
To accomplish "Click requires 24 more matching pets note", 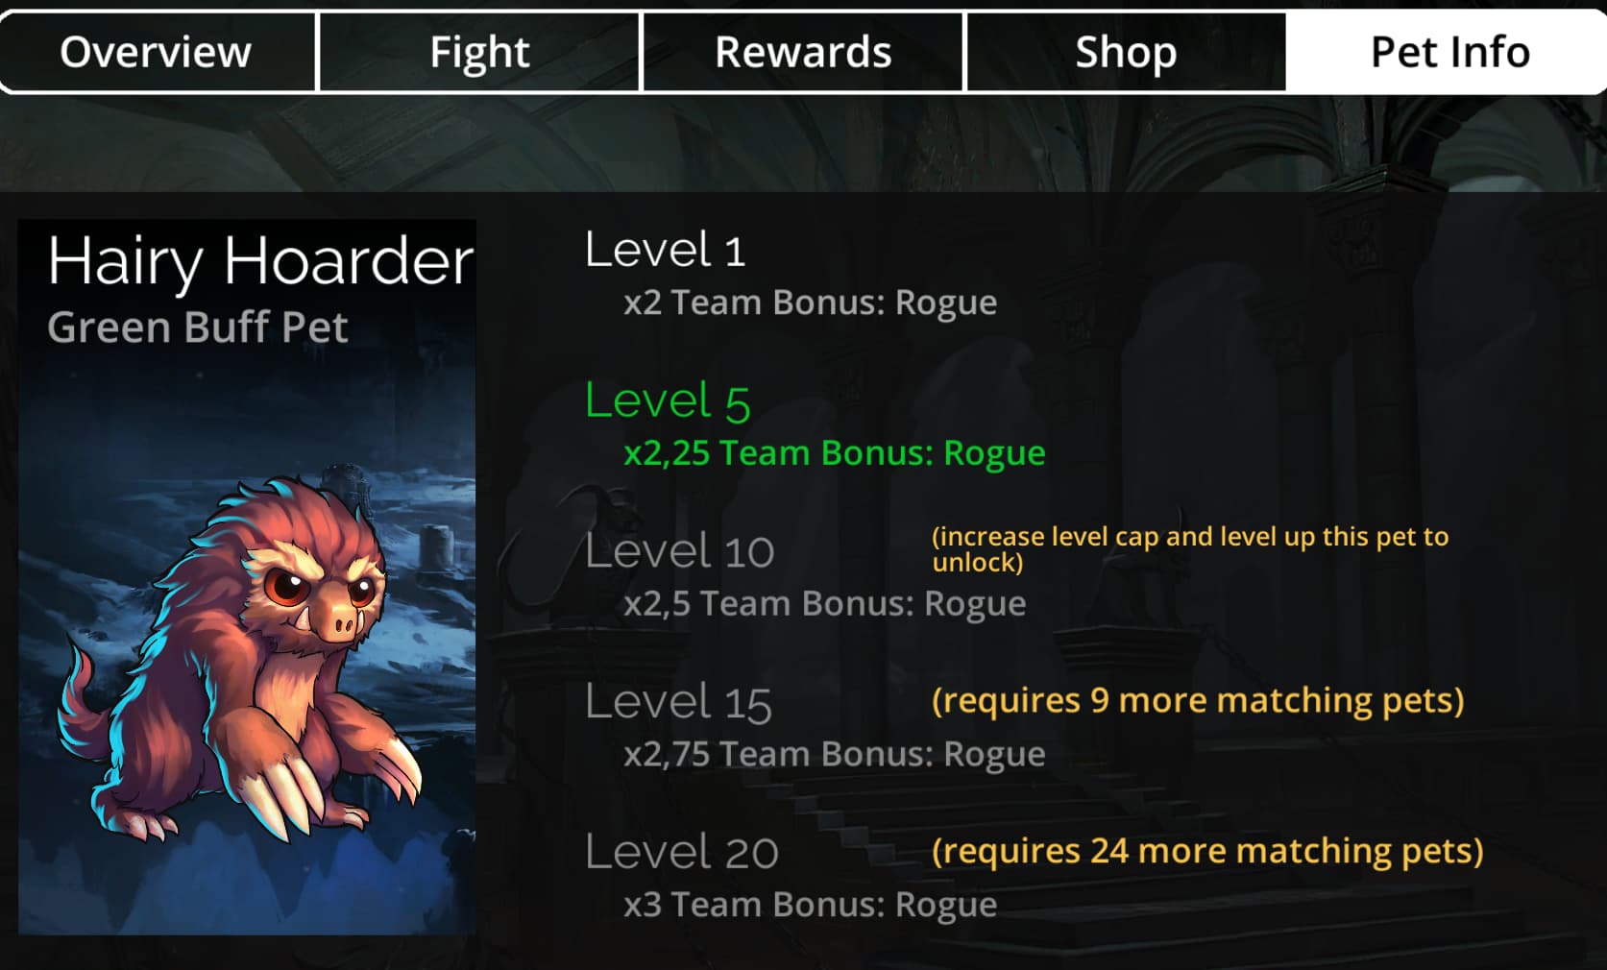I will [1207, 851].
